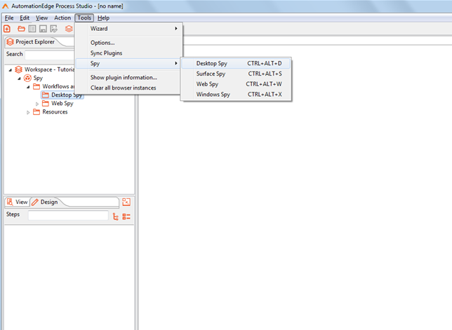Screen dimensions: 452x330
Task: Open the Wizard submenu
Action: (x=129, y=29)
